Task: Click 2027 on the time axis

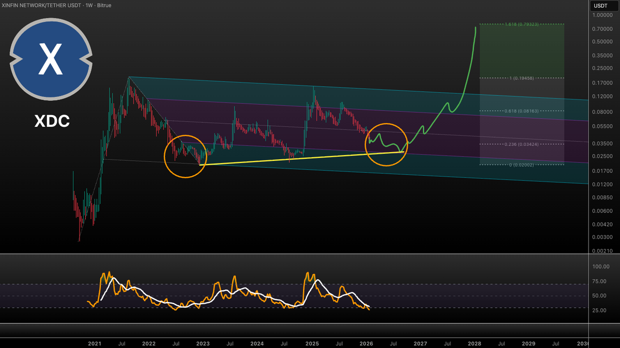Action: 420,343
